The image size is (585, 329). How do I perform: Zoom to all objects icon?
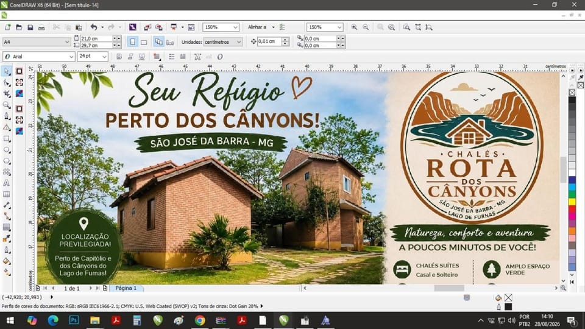(391, 27)
